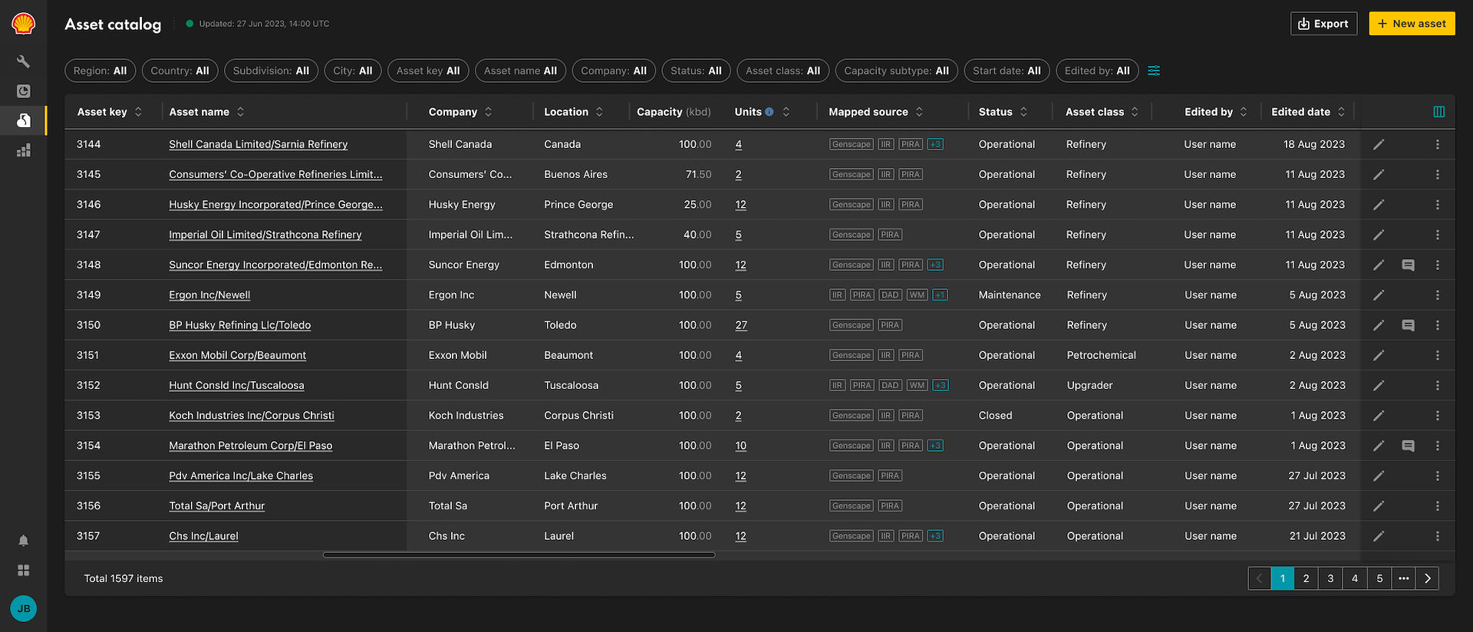Click units count 27 for Toledo
The image size is (1473, 632).
pos(741,325)
